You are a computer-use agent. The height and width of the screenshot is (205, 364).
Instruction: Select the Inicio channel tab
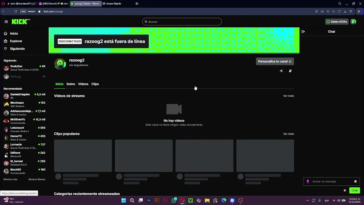coord(59,84)
